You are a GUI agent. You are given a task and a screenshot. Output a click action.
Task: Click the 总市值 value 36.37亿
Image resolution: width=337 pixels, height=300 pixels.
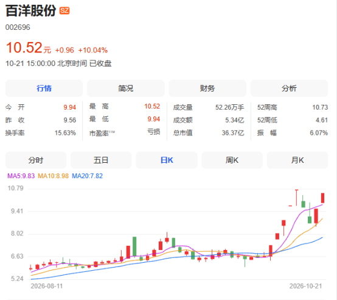pyautogui.click(x=233, y=133)
